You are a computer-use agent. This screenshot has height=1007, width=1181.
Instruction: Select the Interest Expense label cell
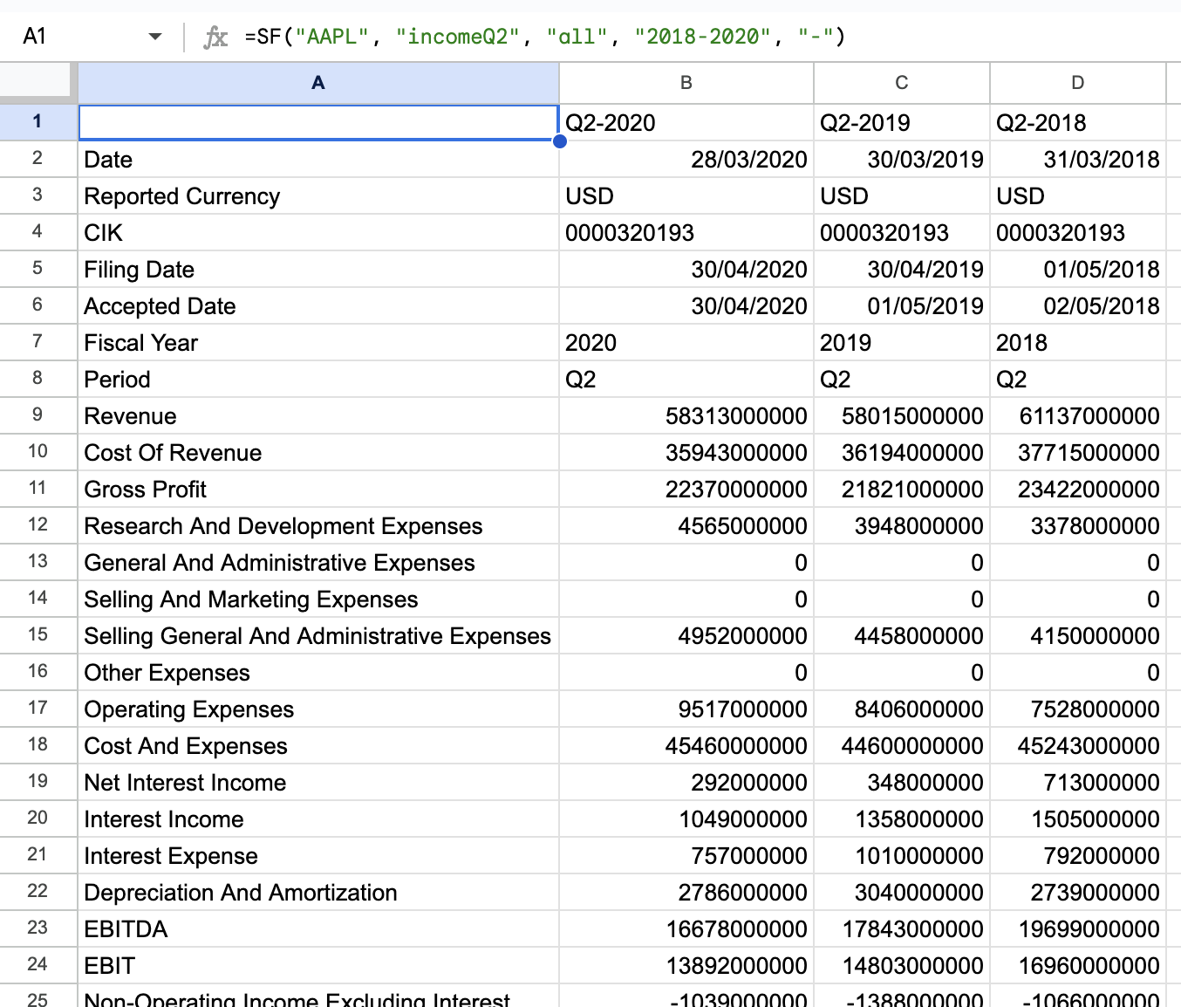(x=318, y=855)
